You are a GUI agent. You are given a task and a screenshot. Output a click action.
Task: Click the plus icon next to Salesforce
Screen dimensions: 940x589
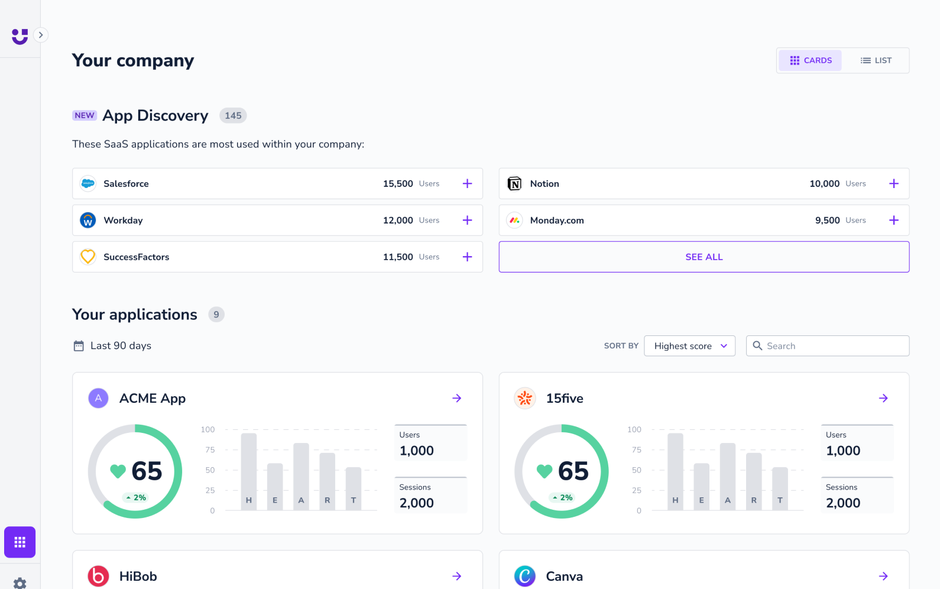tap(467, 183)
